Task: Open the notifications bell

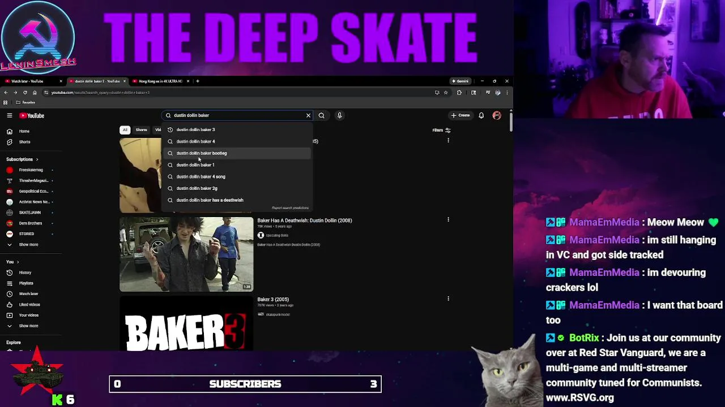Action: (481, 115)
